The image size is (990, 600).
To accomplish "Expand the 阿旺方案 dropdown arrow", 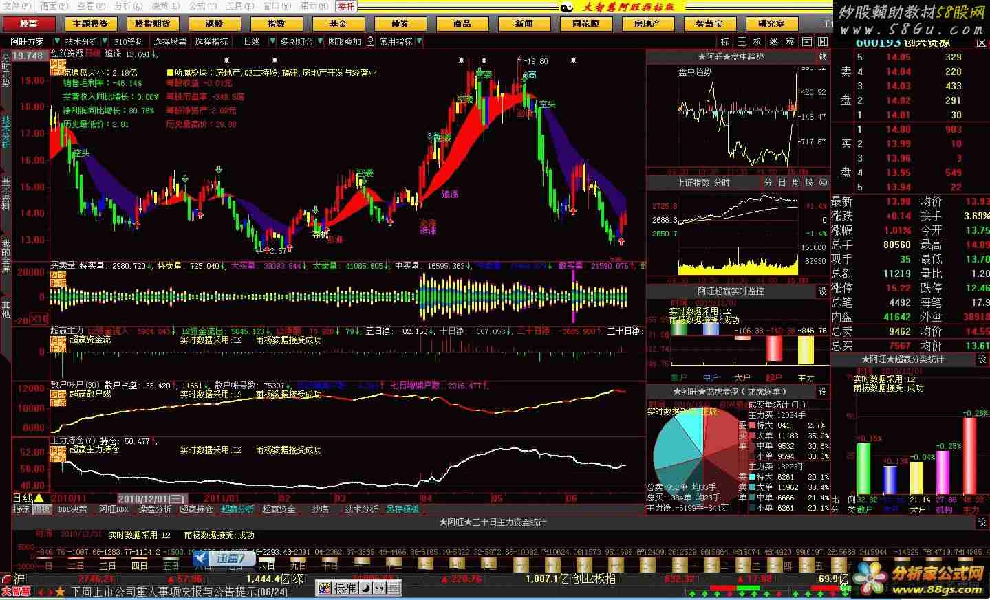I will (x=57, y=42).
